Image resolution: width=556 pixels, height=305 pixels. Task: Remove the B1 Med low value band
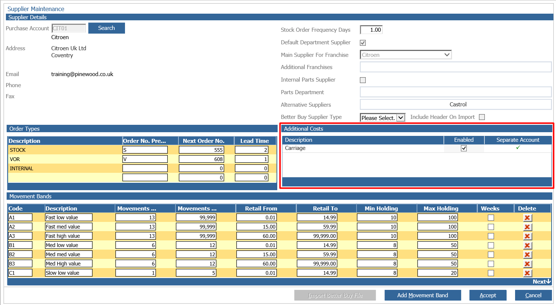(527, 246)
